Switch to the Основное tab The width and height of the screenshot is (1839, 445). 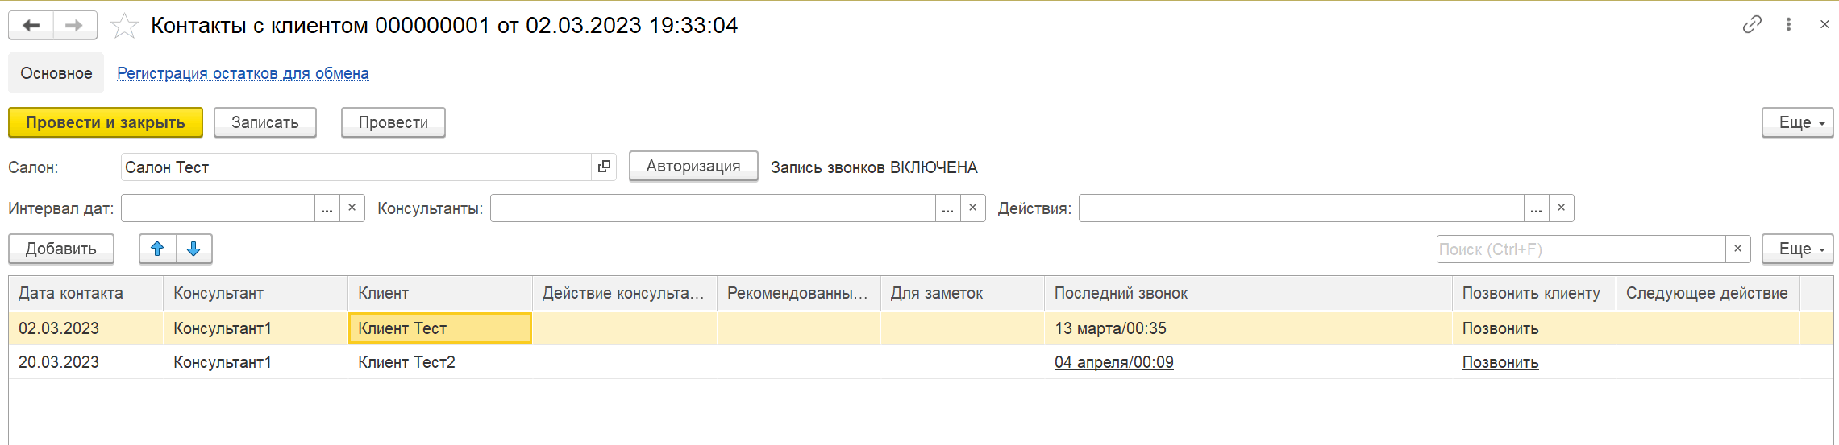click(56, 73)
